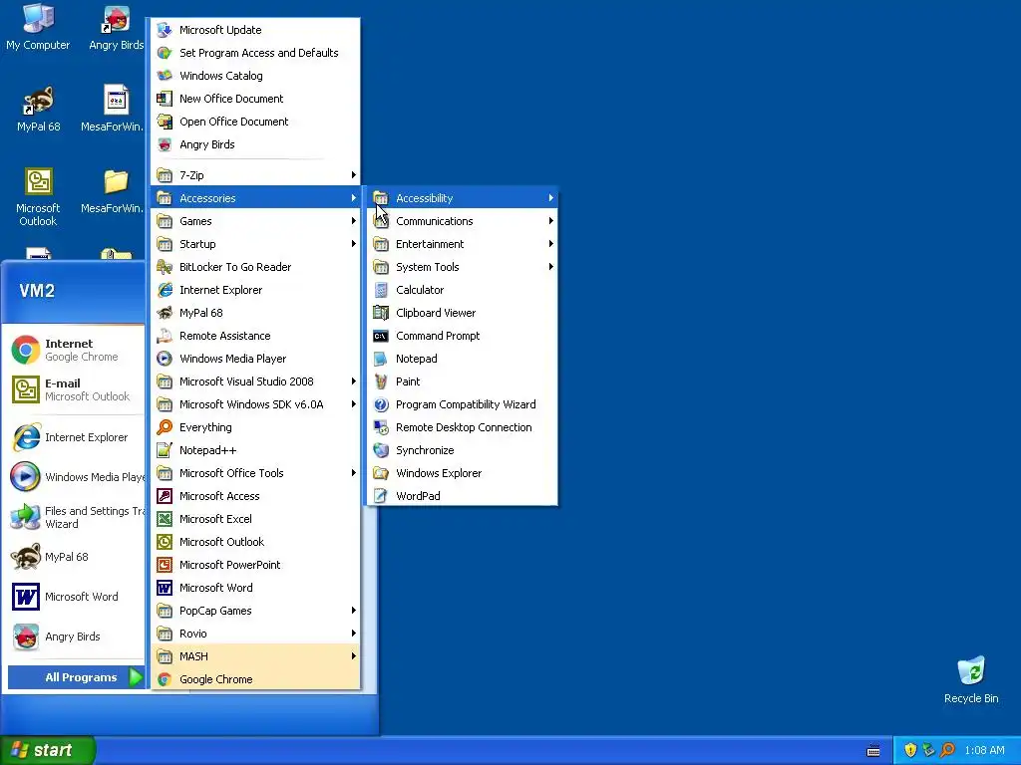Select the Microsoft Outlook desktop shortcut
1021x765 pixels.
38,196
